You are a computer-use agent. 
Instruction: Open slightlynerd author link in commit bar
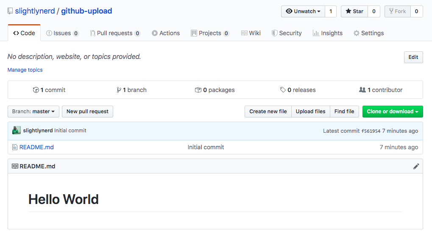coord(38,131)
